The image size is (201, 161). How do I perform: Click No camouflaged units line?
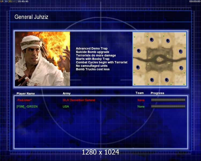click(92, 66)
